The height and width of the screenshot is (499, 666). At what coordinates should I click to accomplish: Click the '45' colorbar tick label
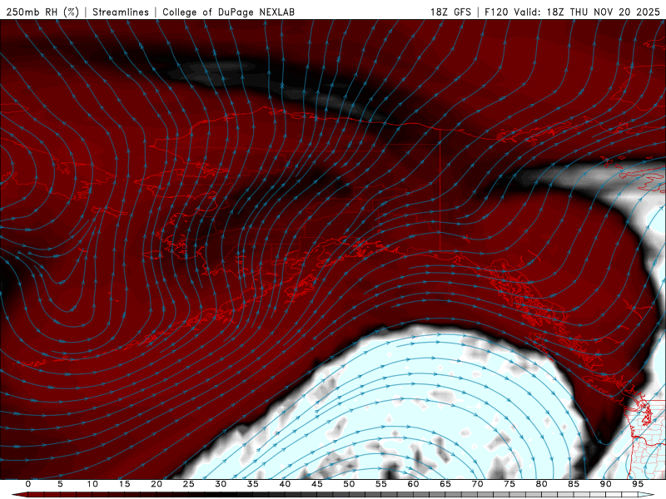316,484
